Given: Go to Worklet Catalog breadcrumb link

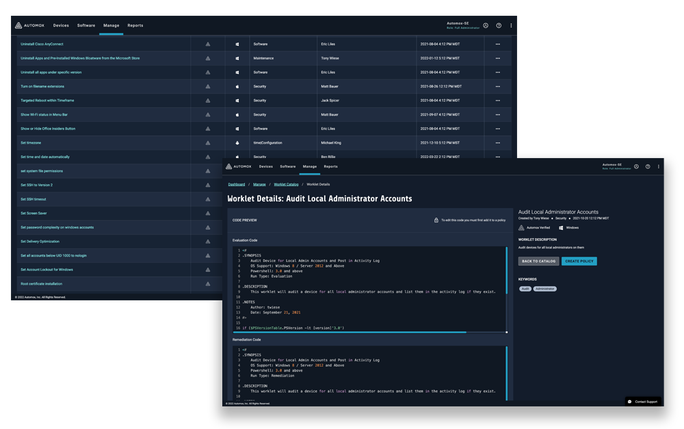Looking at the screenshot, I should (286, 185).
